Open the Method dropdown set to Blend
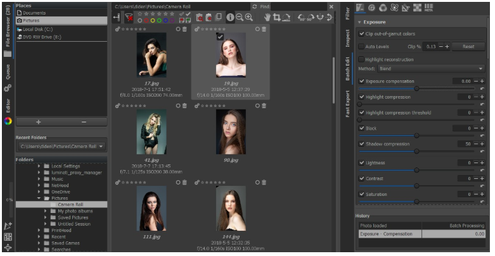 coord(430,68)
